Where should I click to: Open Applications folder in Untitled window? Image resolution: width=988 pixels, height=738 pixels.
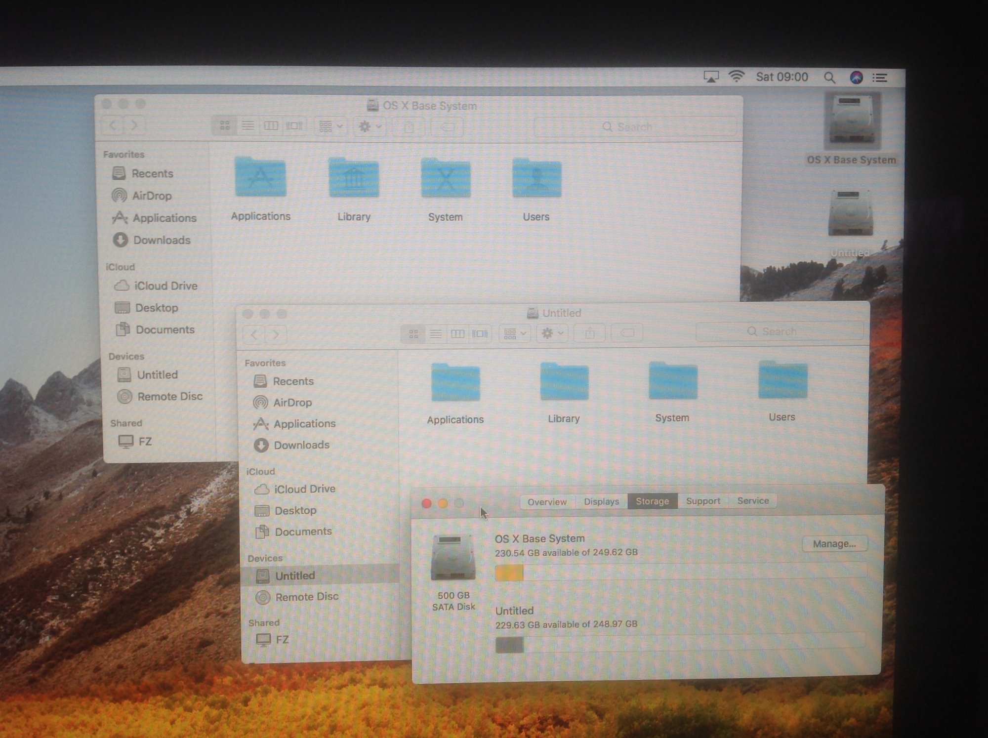point(455,382)
